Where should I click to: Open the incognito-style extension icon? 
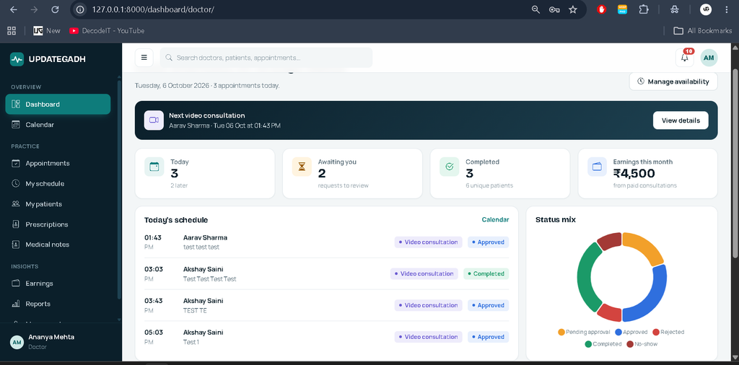coord(675,9)
